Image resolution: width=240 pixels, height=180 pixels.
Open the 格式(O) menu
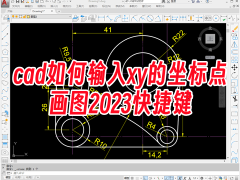coord(67,6)
